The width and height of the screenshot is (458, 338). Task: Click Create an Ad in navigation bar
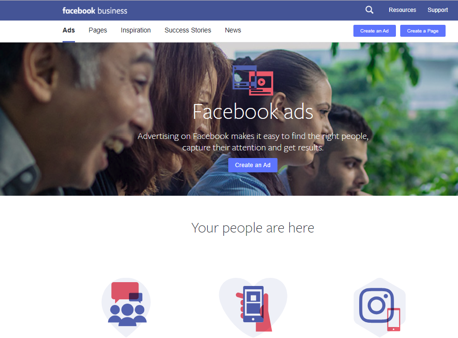[374, 31]
